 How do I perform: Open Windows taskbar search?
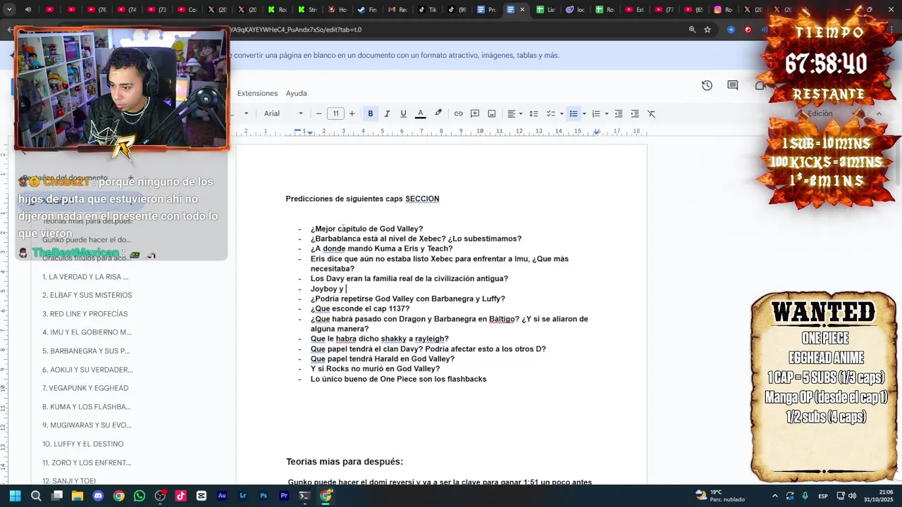click(x=36, y=496)
